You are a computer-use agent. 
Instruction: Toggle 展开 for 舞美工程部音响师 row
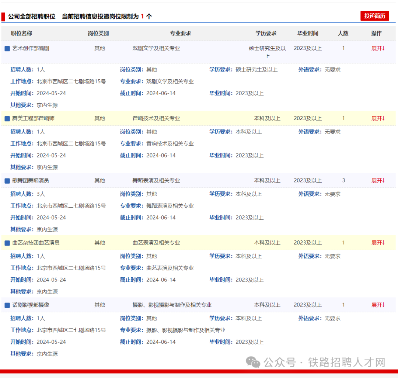tap(378, 118)
